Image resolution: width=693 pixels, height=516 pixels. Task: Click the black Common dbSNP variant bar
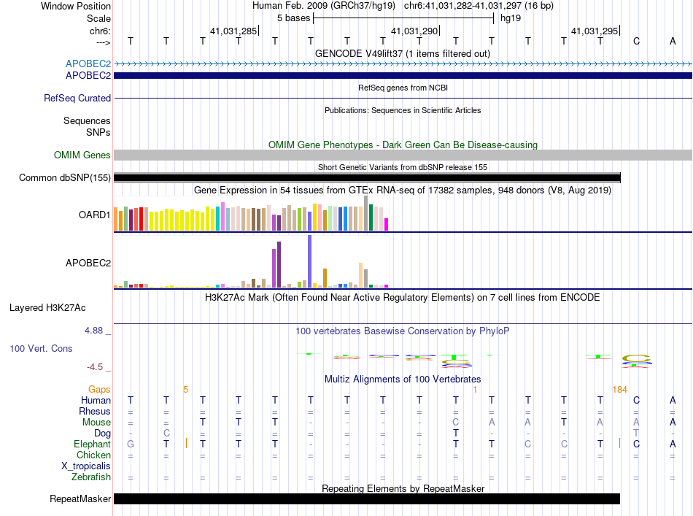pyautogui.click(x=367, y=178)
